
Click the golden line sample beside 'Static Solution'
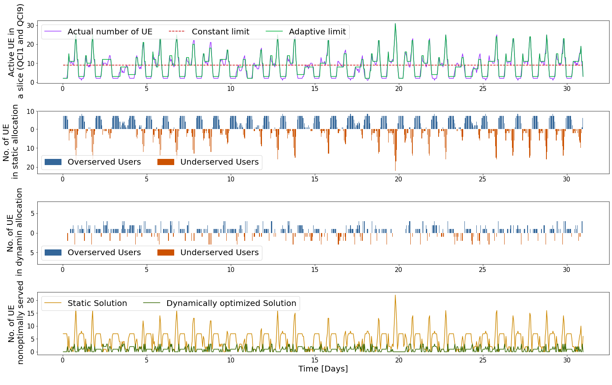tap(53, 303)
